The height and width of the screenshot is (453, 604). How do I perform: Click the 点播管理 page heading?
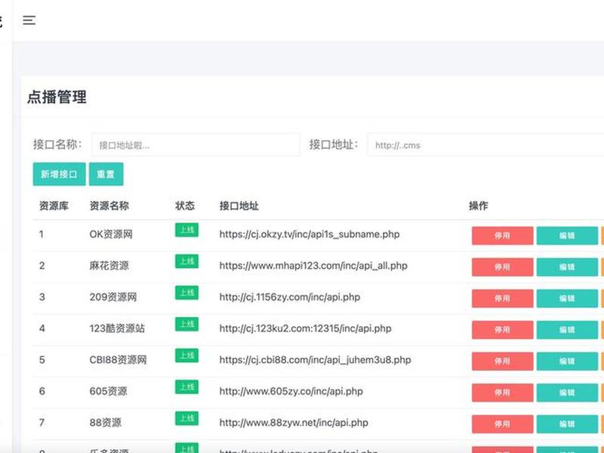click(57, 97)
